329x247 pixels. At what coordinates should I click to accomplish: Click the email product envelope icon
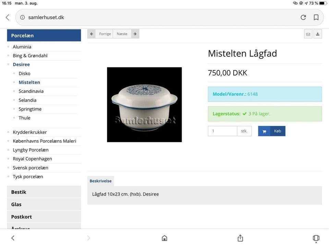pyautogui.click(x=308, y=34)
